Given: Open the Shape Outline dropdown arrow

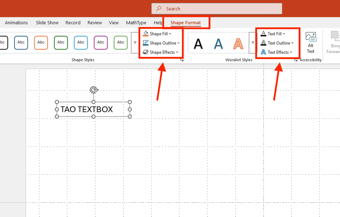Looking at the screenshot, I should pos(178,43).
